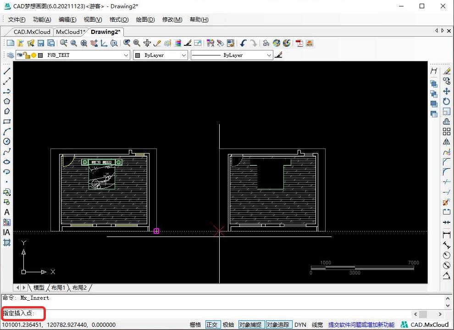
Task: Open the 绘图(D) menu
Action: coord(145,20)
